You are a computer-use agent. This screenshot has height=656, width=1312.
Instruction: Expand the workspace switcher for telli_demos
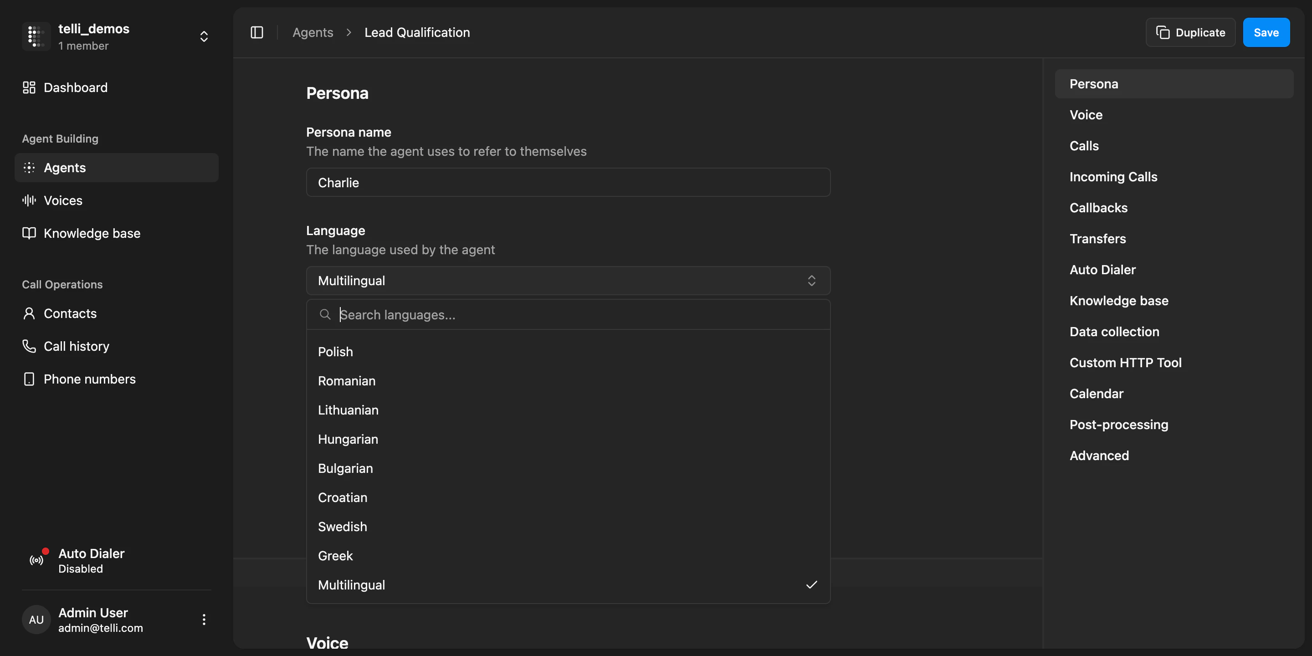tap(203, 36)
